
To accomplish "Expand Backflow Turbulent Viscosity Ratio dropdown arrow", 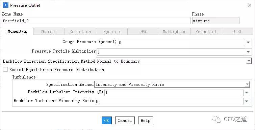I will click(247, 101).
